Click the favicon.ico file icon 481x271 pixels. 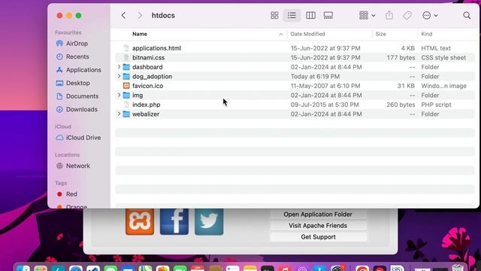(126, 86)
